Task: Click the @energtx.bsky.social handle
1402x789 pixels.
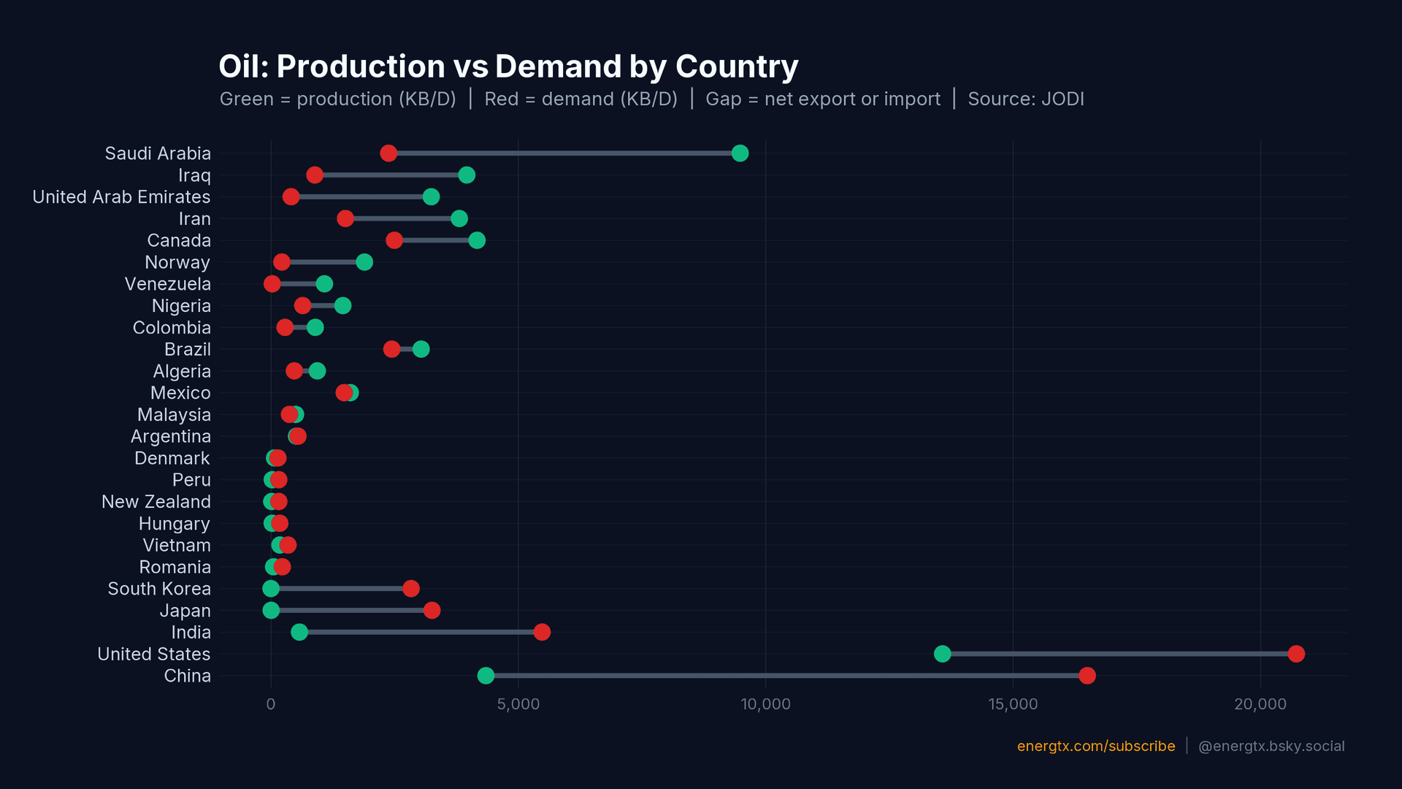Action: [x=1271, y=746]
